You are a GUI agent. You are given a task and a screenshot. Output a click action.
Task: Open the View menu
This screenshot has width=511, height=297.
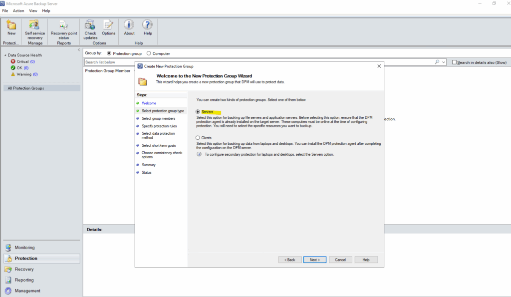(33, 10)
